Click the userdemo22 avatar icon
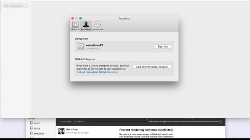Viewport: 250px width, 140px height. pyautogui.click(x=80, y=47)
